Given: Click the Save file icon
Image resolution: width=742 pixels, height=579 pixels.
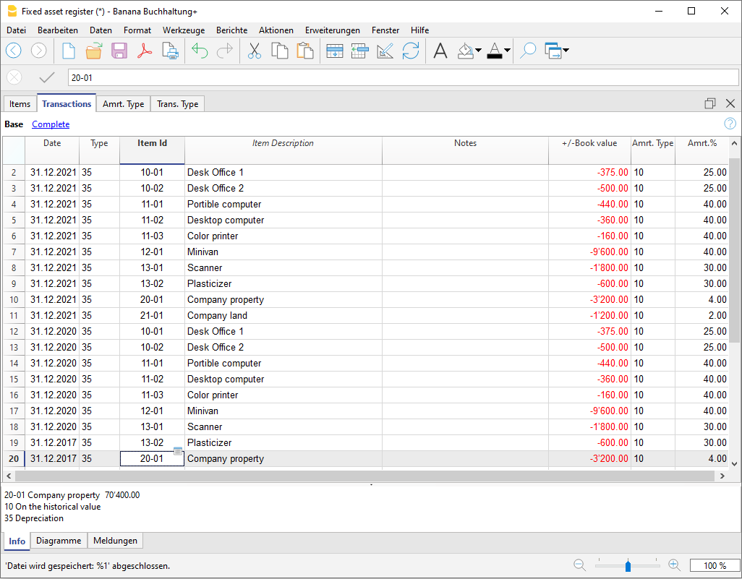Looking at the screenshot, I should [x=119, y=51].
